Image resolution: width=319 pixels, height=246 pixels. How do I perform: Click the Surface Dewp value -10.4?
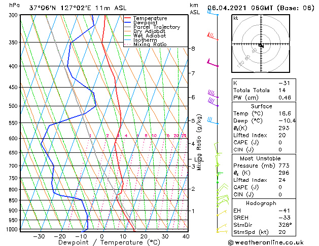click(x=287, y=121)
